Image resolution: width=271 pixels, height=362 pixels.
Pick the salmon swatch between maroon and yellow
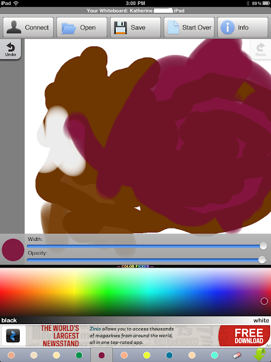click(124, 355)
